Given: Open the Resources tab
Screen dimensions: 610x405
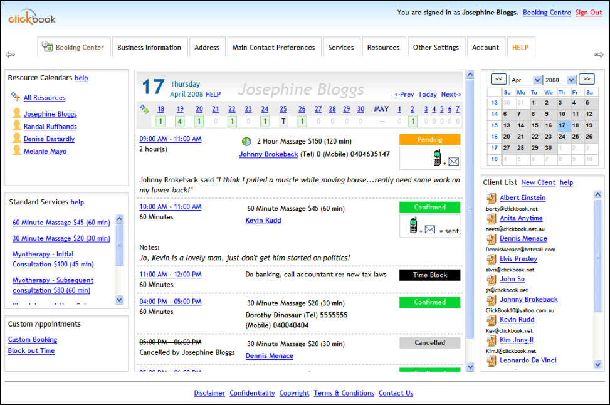Looking at the screenshot, I should click(x=384, y=47).
